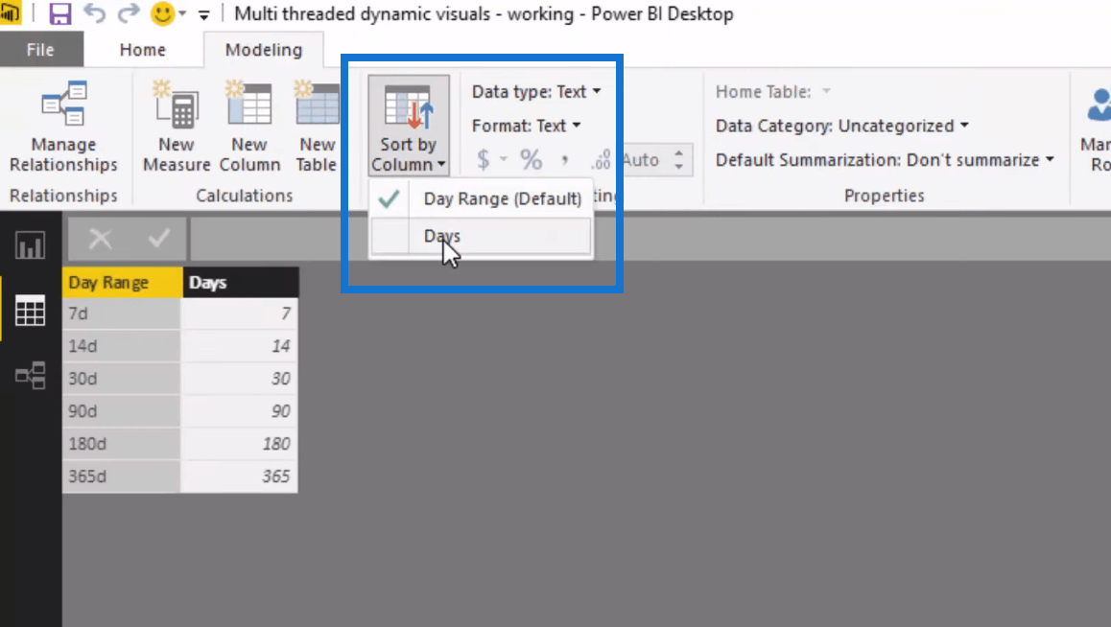Select the Modeling tab
1111x627 pixels.
click(x=264, y=50)
